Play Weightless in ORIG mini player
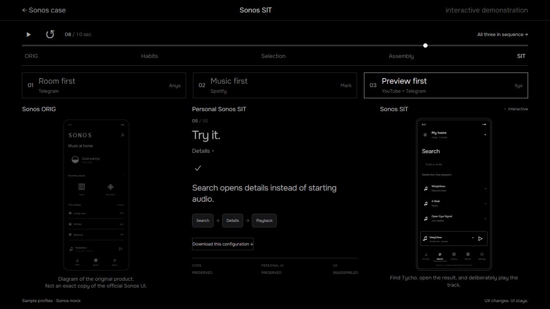The height and width of the screenshot is (309, 550). (121, 249)
